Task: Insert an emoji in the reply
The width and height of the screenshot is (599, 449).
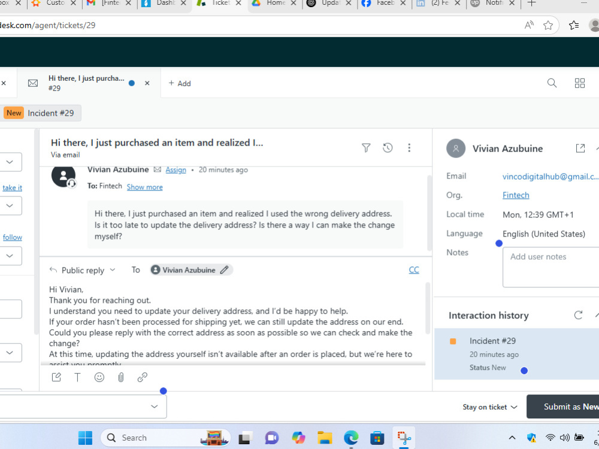Action: [99, 377]
